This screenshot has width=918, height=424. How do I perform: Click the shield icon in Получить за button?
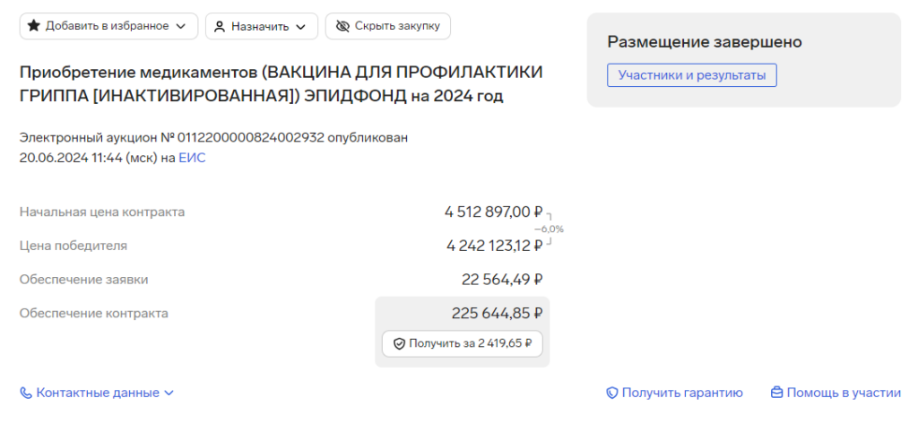pos(399,343)
